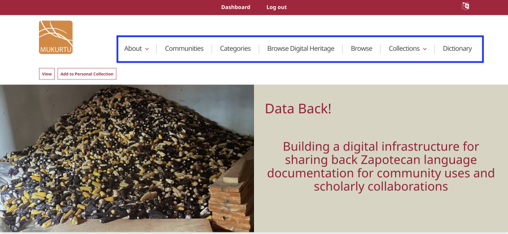Click the View tab button

(47, 74)
